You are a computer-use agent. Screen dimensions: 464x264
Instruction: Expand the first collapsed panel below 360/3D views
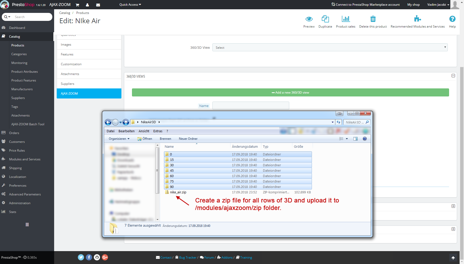[453, 206]
